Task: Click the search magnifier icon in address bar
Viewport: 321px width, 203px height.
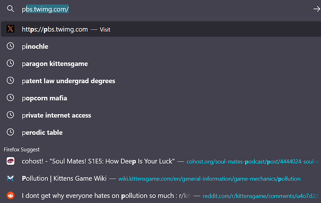Action: 10,9
